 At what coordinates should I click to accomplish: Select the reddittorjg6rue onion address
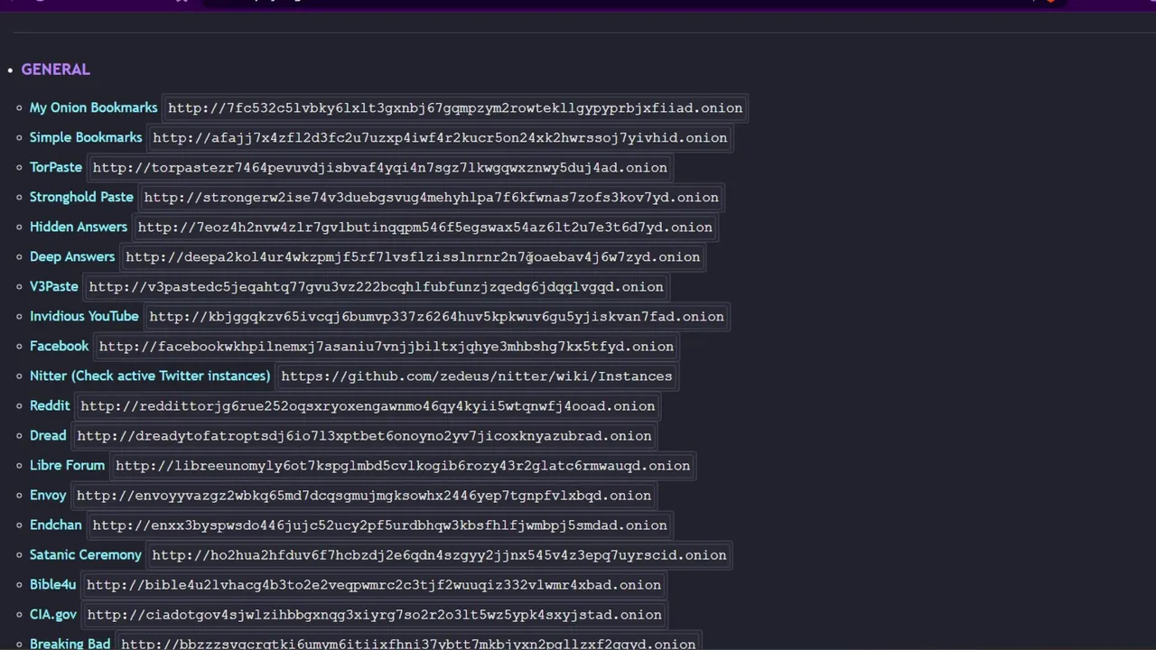point(368,406)
